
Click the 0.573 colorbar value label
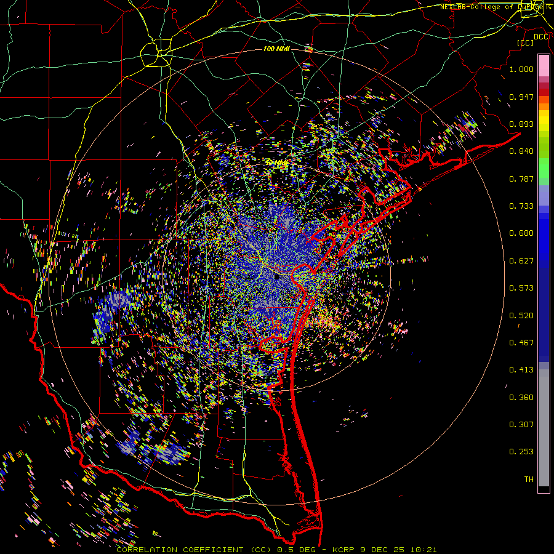point(521,288)
